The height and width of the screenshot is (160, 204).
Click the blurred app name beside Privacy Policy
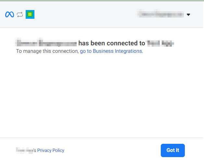pyautogui.click(x=24, y=150)
